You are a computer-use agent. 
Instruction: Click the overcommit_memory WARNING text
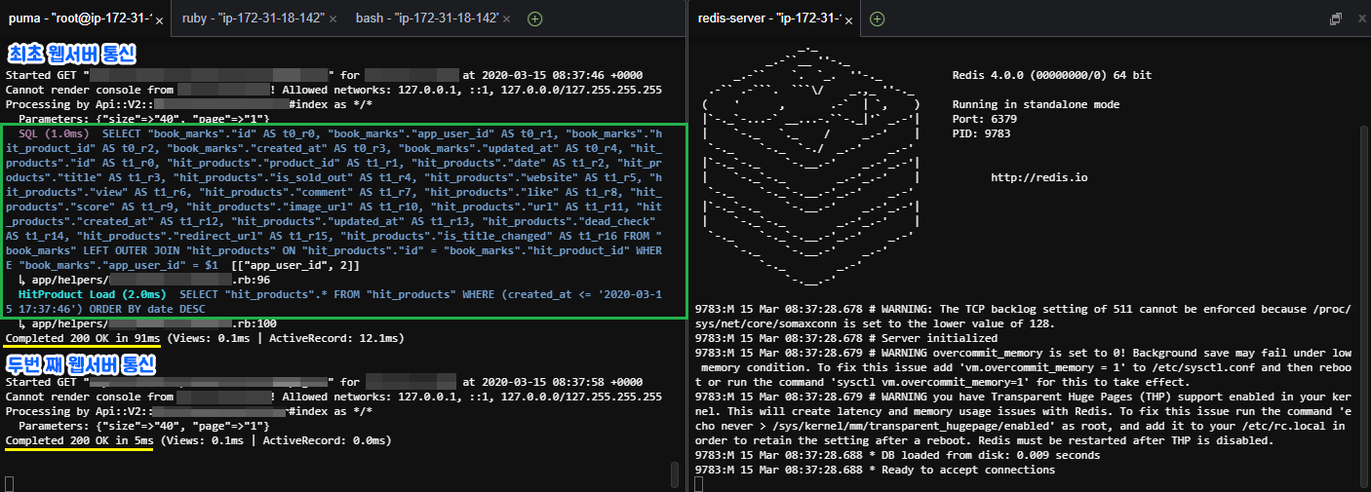click(1024, 367)
